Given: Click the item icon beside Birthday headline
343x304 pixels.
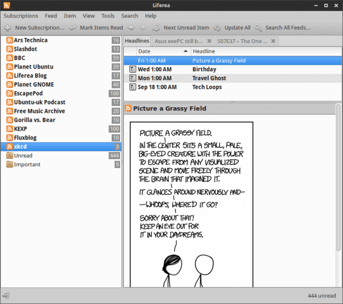Looking at the screenshot, I should coord(132,69).
